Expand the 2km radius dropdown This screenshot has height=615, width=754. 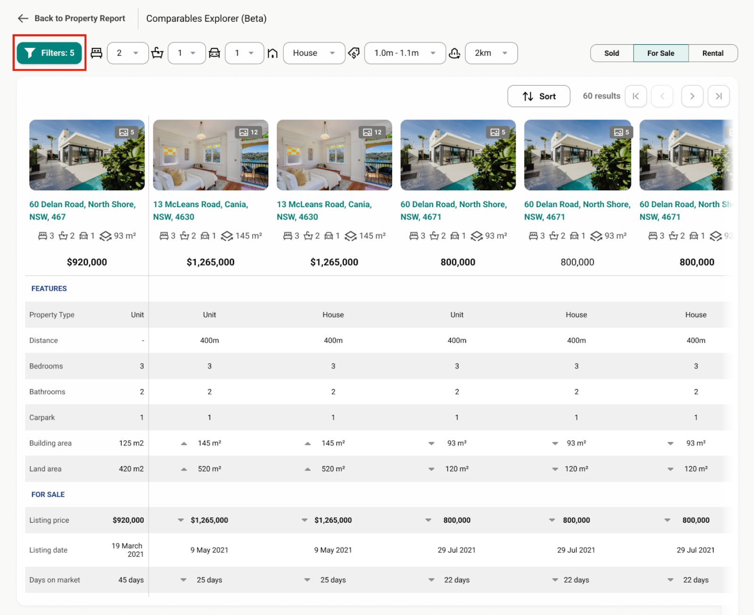tap(491, 53)
